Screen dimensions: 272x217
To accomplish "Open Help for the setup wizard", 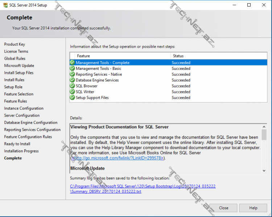I will (x=253, y=208).
